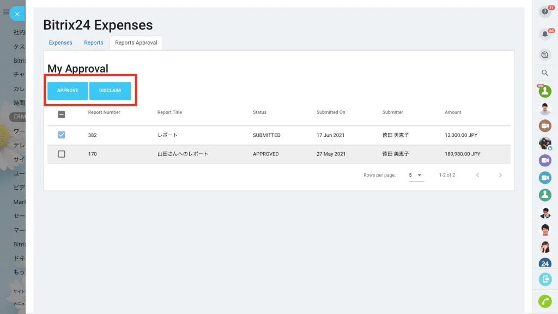Image resolution: width=558 pixels, height=314 pixels.
Task: Click the teal document copy icon
Action: [545, 279]
